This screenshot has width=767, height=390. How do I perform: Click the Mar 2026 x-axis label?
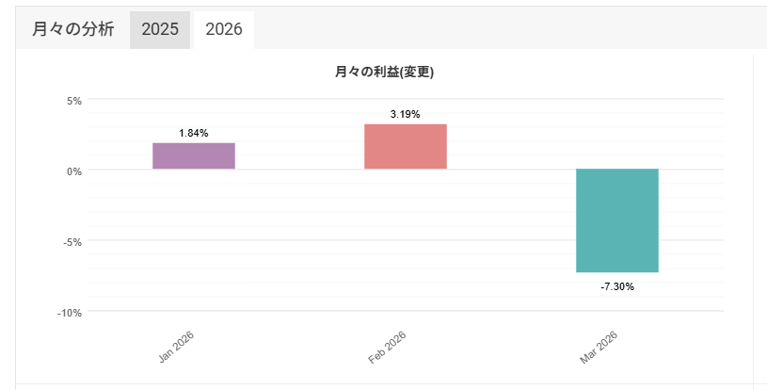(x=599, y=347)
